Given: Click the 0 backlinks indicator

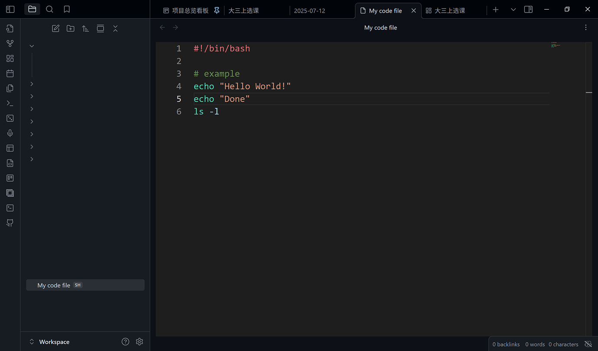Looking at the screenshot, I should [x=506, y=344].
